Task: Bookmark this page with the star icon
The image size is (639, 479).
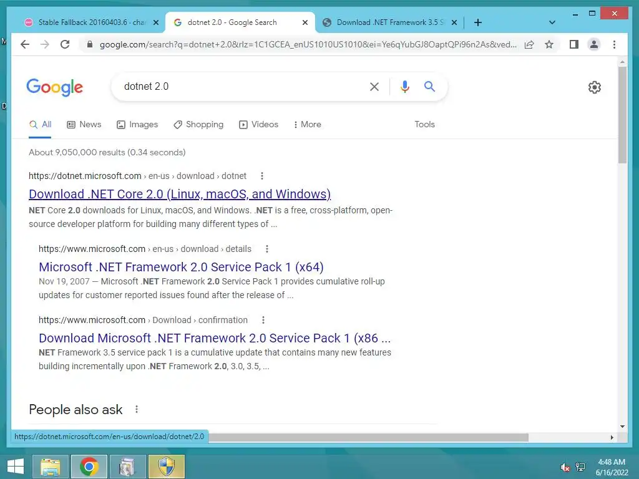Action: (x=549, y=44)
